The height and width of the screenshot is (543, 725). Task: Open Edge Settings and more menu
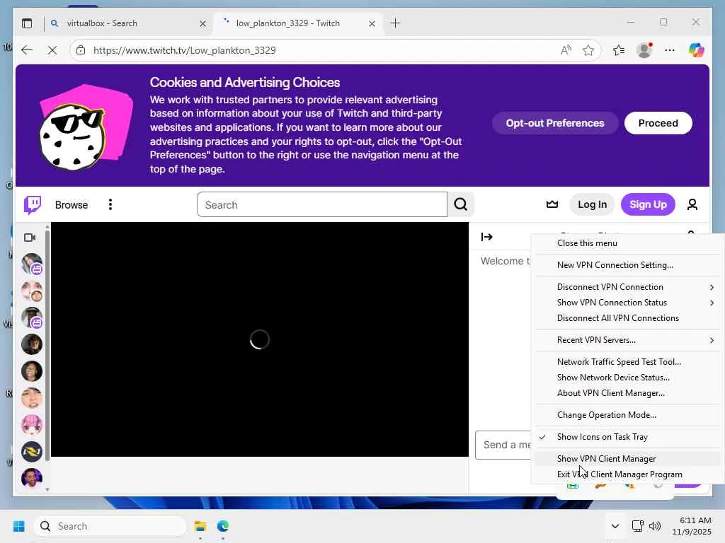[x=670, y=50]
